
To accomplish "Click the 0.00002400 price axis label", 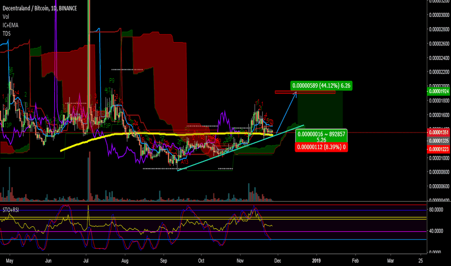I will click(439, 58).
